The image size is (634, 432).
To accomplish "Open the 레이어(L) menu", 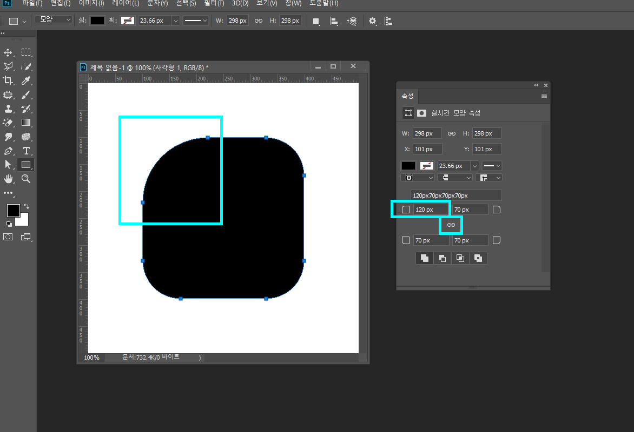I will click(x=126, y=3).
